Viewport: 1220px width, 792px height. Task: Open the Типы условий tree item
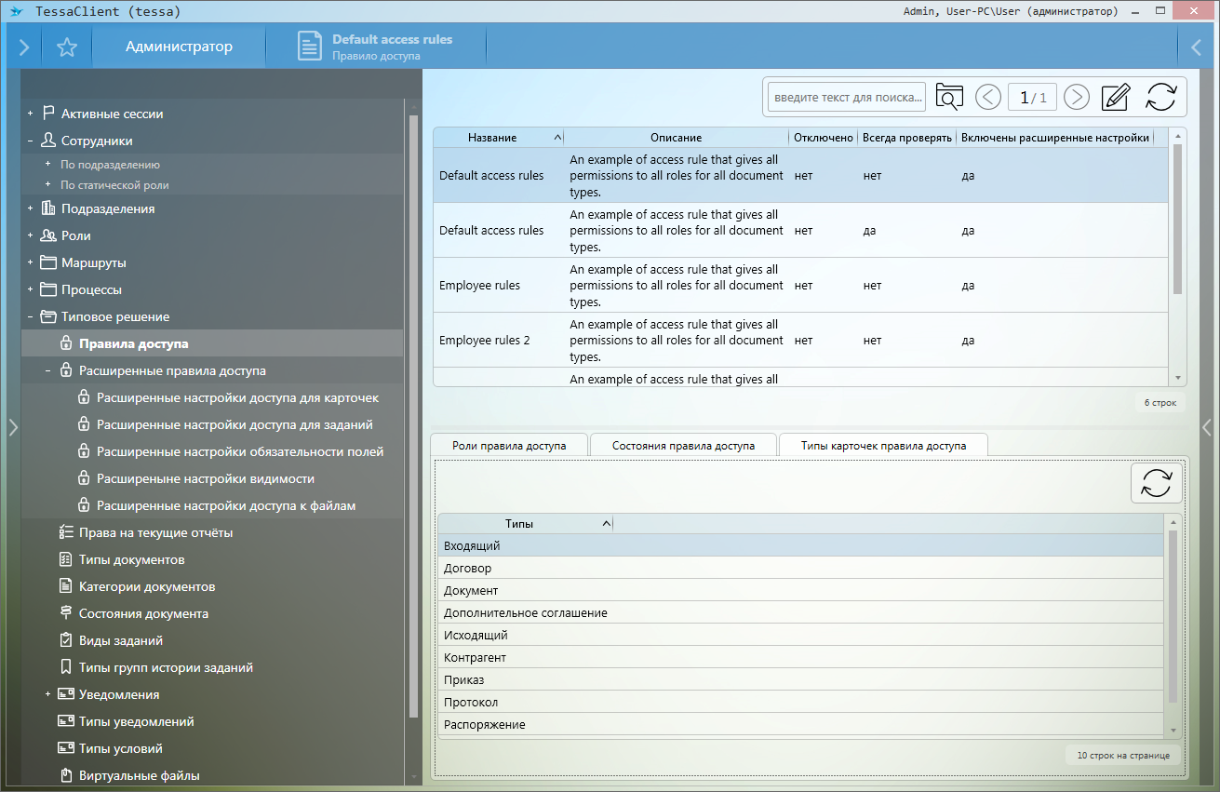pos(121,748)
